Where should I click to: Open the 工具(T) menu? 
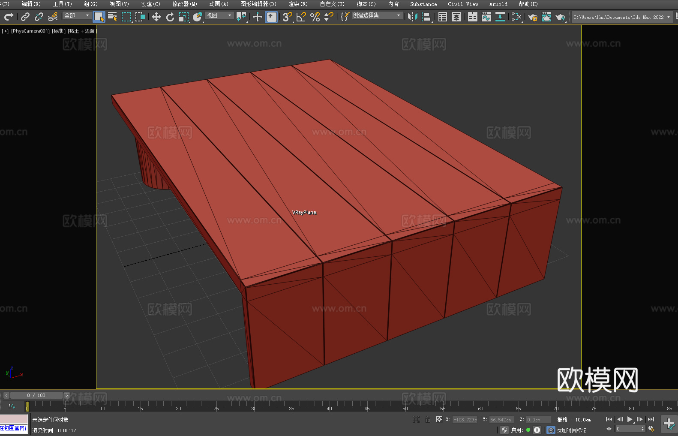click(x=62, y=4)
